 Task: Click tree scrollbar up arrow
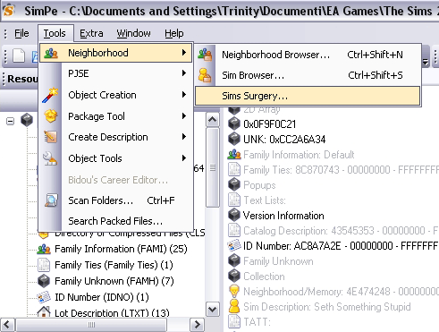213,120
